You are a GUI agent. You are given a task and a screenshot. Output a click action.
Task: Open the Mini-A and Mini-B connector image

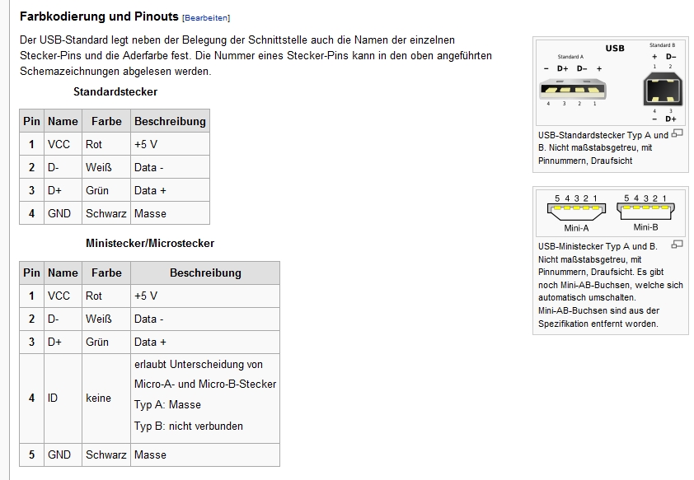[611, 213]
